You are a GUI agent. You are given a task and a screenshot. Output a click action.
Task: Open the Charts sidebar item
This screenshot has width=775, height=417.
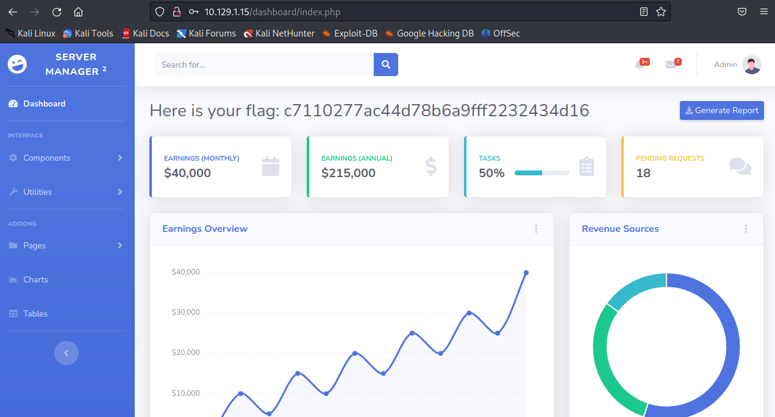click(35, 279)
